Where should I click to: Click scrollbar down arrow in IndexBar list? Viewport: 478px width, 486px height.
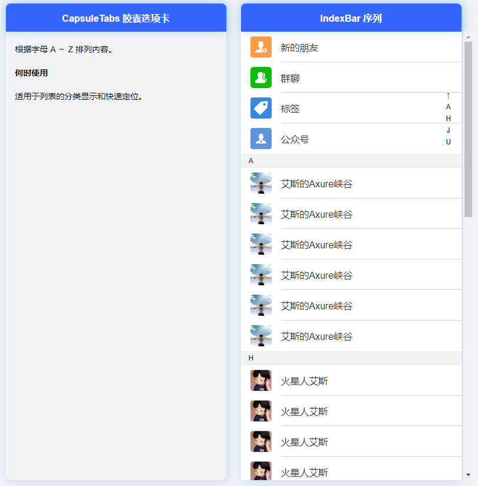tap(468, 474)
